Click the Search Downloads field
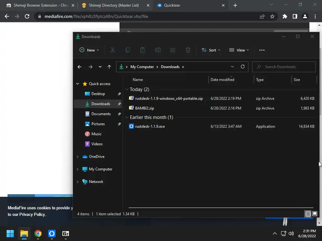The image size is (322, 241). coord(284,67)
